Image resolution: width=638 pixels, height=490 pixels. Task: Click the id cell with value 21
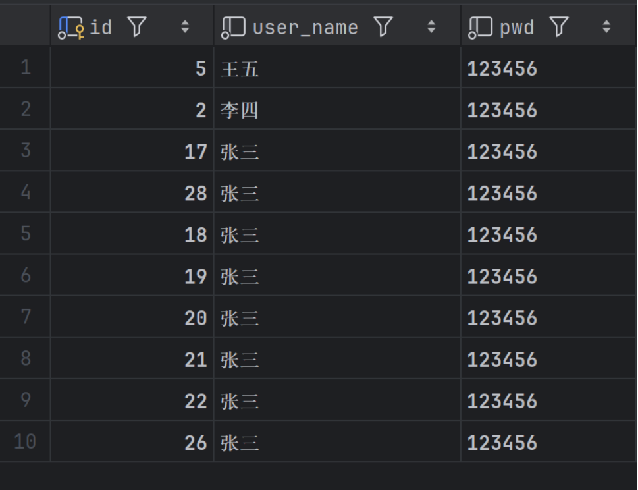(x=132, y=358)
